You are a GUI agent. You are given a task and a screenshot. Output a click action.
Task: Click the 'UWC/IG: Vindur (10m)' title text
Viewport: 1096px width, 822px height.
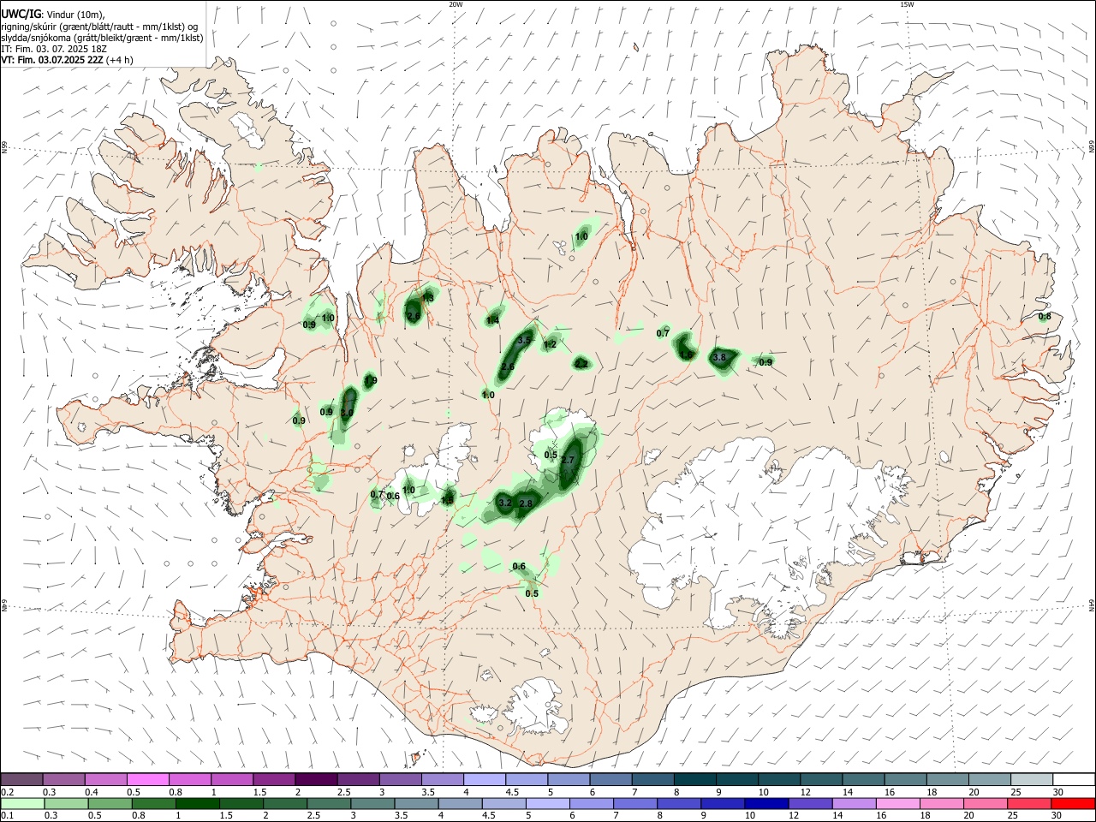(53, 14)
